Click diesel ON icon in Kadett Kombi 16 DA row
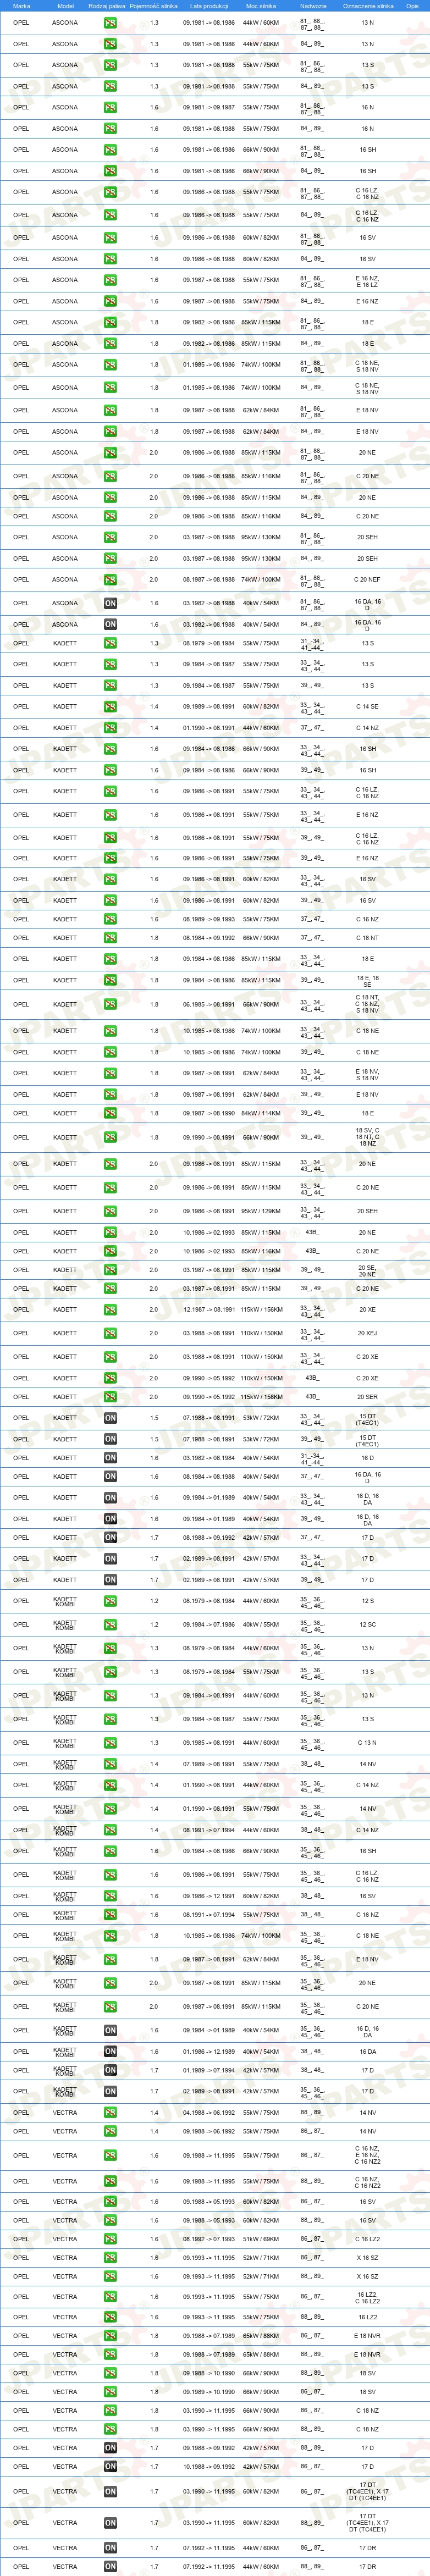The width and height of the screenshot is (430, 2576). tap(110, 2052)
